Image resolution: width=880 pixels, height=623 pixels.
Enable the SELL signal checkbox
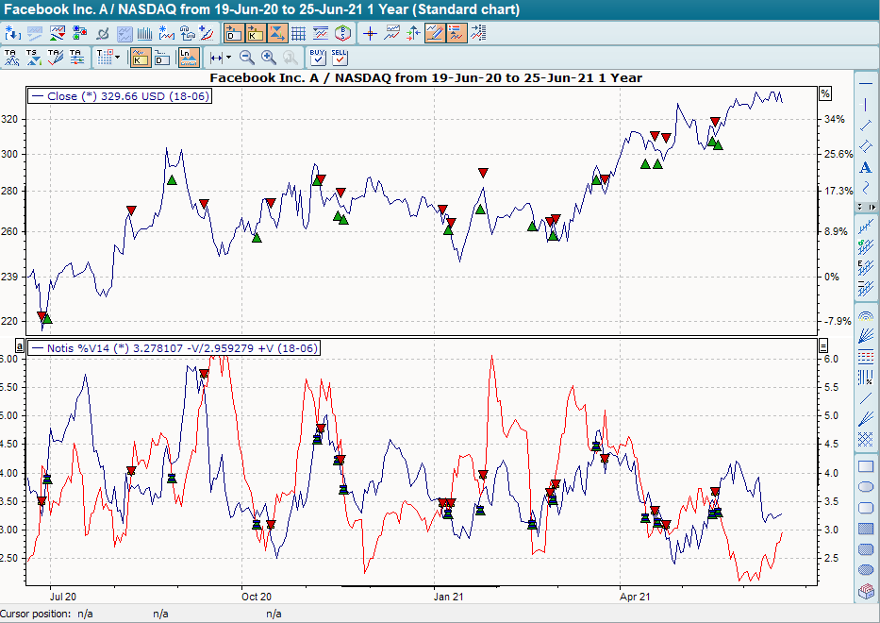(340, 58)
